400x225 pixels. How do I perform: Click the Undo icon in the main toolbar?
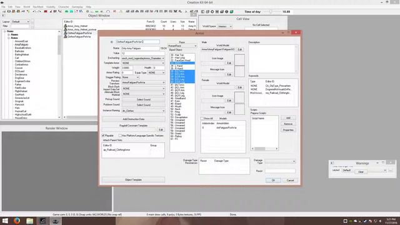coord(34,12)
